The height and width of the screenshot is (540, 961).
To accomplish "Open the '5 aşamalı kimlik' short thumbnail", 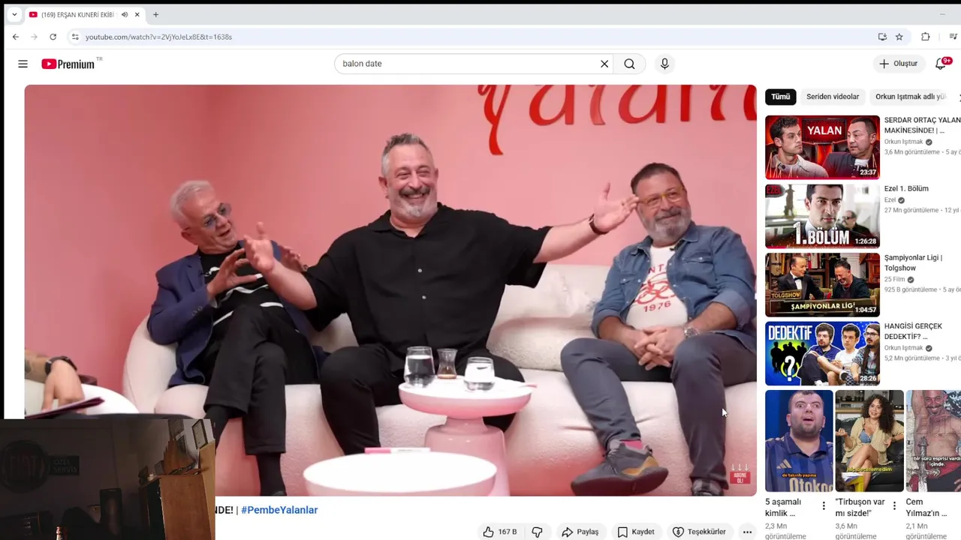I will 799,441.
